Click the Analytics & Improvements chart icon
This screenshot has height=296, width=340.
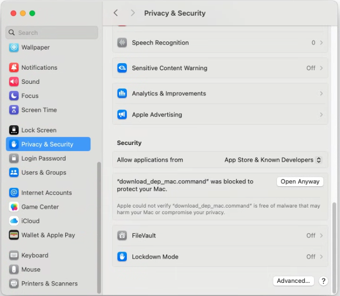[x=122, y=93]
